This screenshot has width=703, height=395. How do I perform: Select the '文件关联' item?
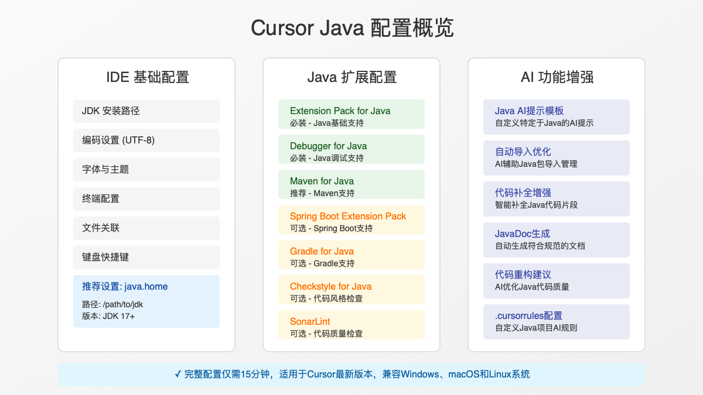coord(146,228)
